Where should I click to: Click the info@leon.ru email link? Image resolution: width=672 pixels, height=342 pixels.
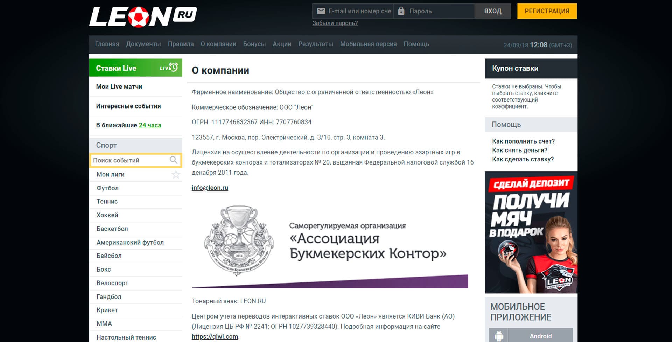[x=210, y=188]
